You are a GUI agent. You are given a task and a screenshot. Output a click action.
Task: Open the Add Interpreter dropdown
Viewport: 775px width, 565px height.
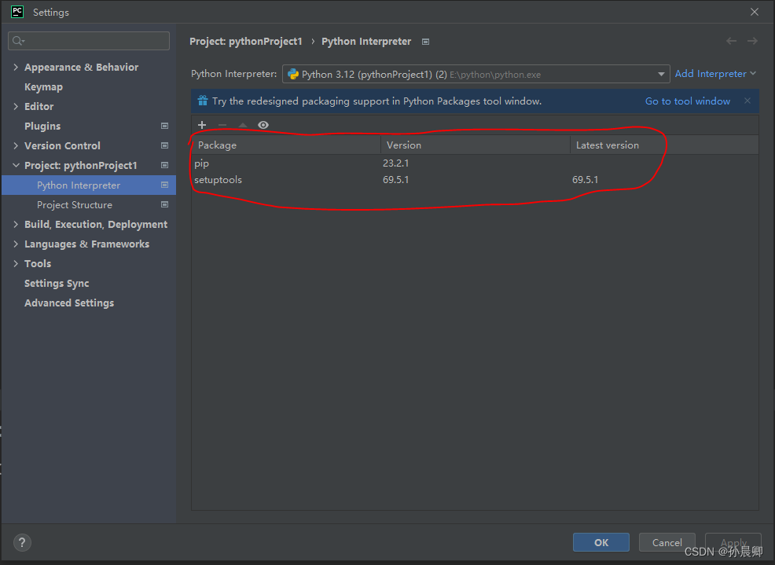click(x=715, y=74)
